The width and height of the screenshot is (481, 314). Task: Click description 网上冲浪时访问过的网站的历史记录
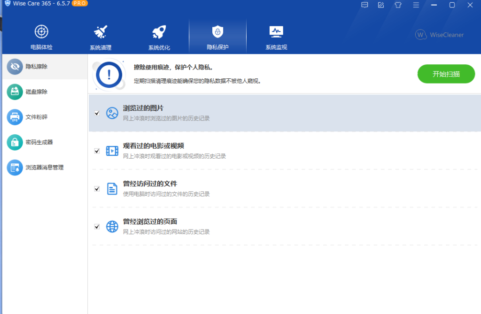[x=166, y=232]
